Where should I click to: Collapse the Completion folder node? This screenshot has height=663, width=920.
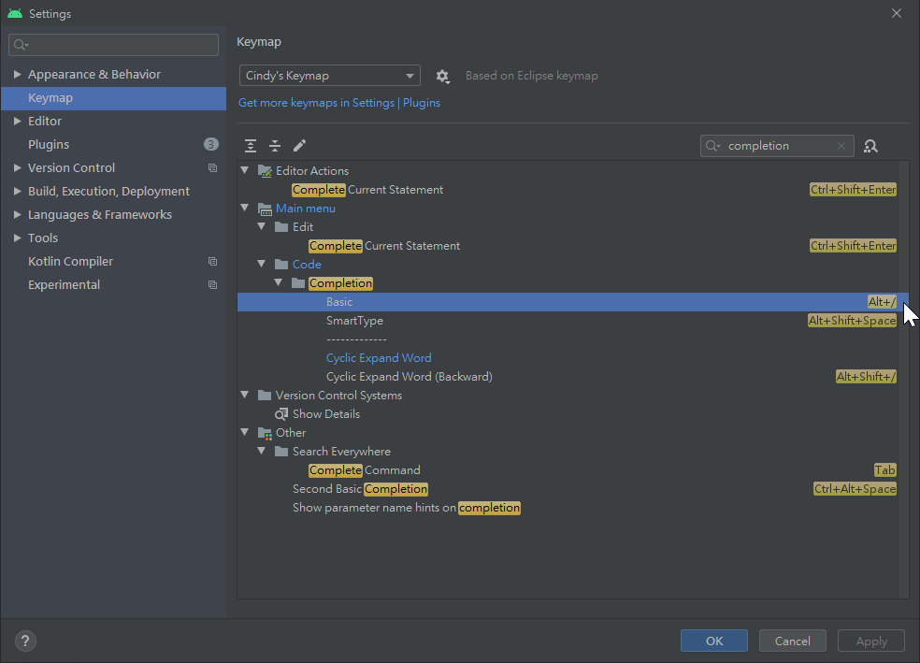coord(278,282)
